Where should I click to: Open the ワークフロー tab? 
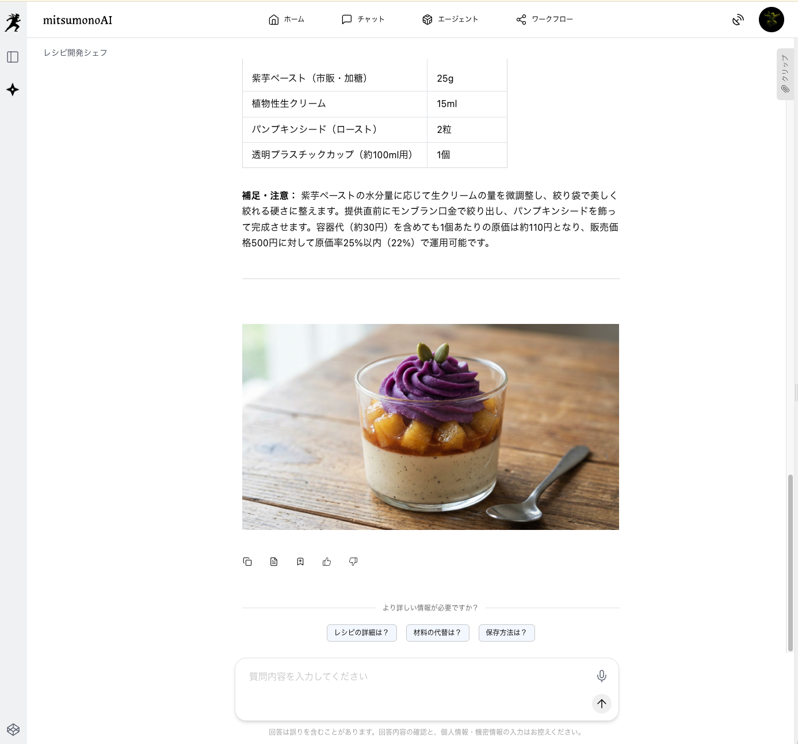coord(545,20)
